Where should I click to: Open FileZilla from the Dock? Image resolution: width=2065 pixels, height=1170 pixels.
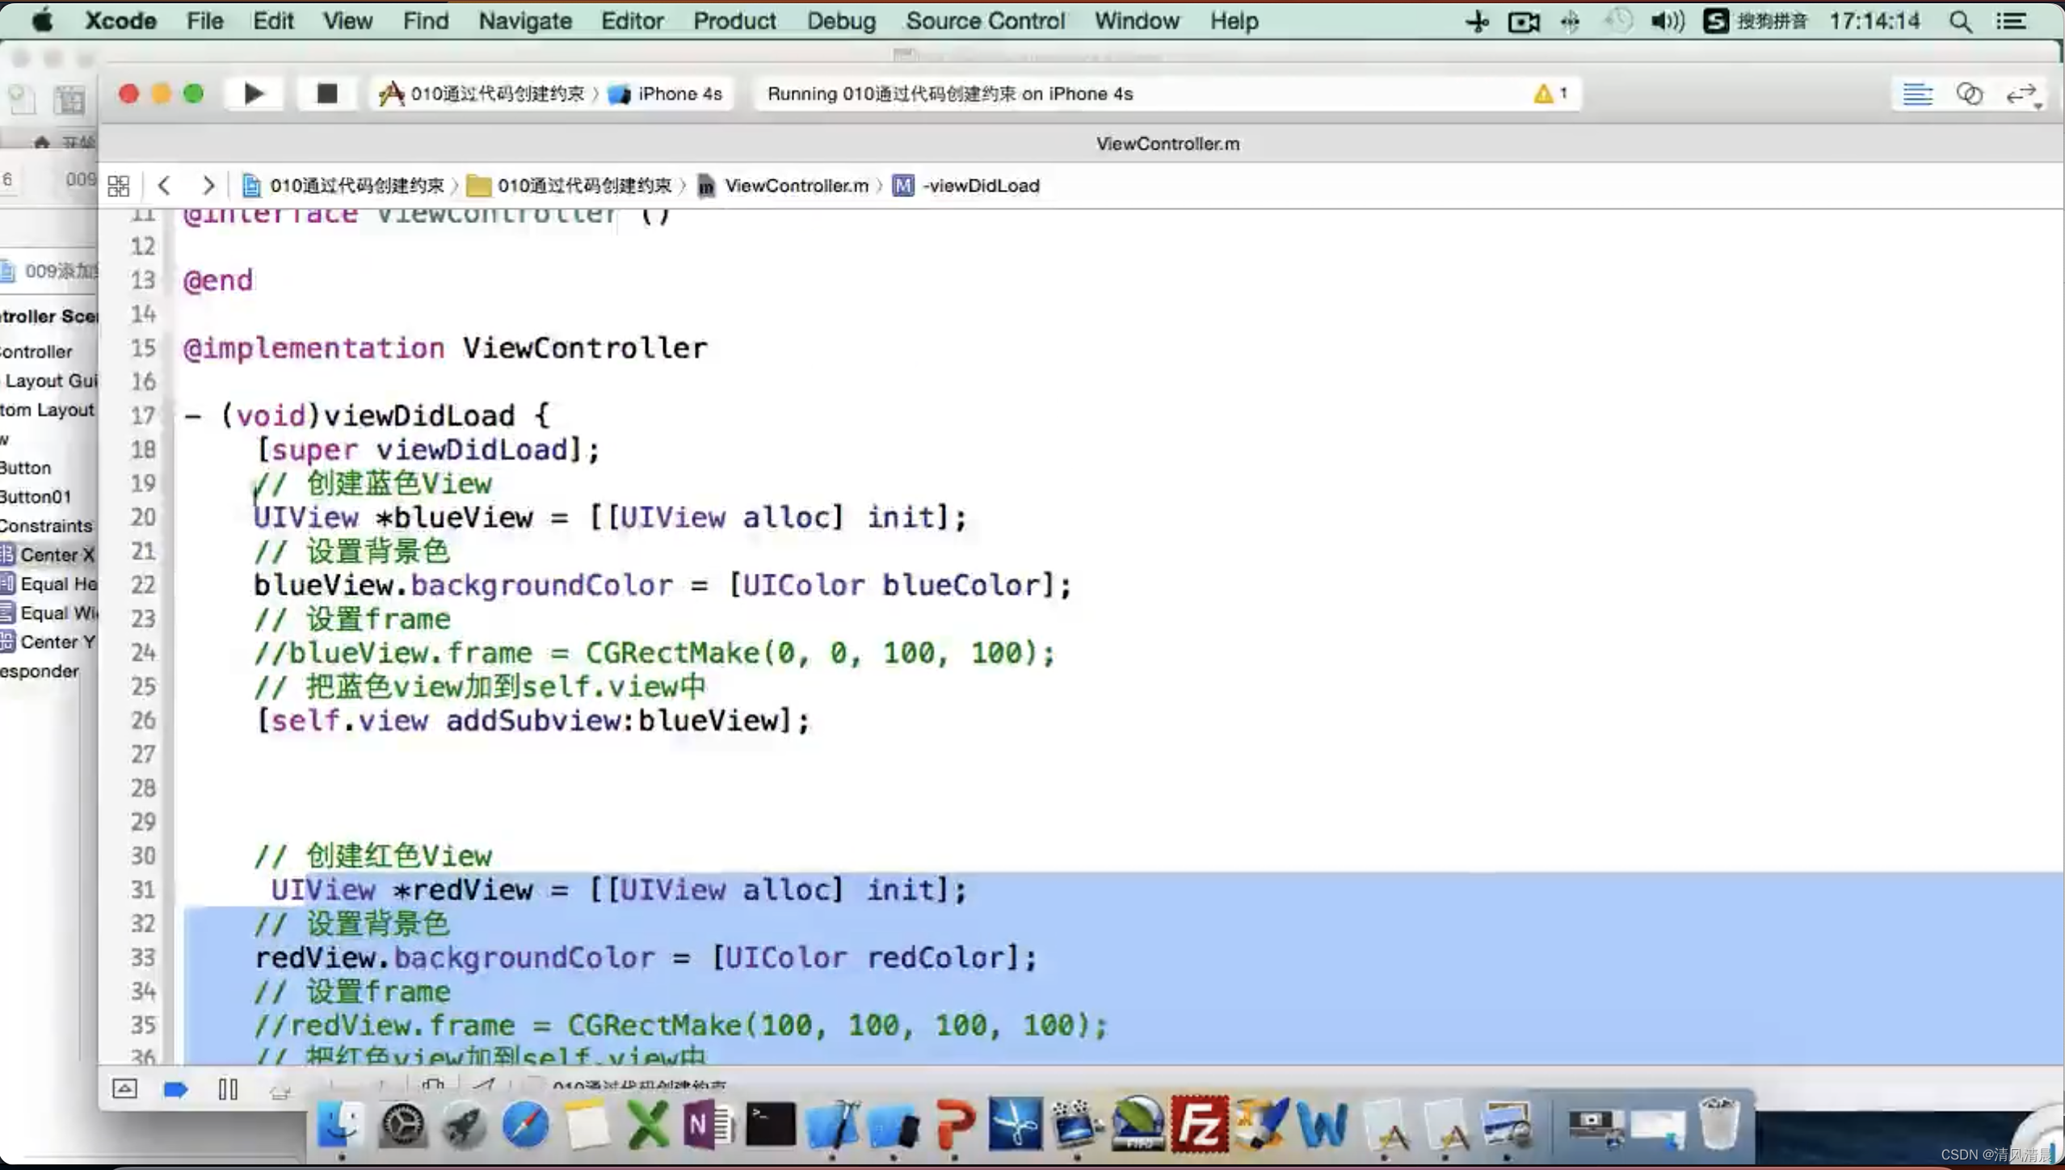coord(1200,1124)
